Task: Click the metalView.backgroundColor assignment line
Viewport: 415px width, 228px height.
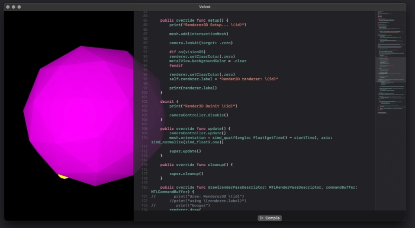Action: click(208, 61)
